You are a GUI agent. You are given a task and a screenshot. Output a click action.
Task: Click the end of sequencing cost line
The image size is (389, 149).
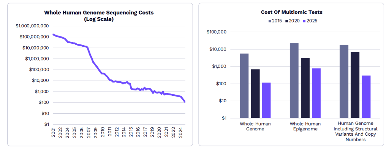[x=185, y=101]
